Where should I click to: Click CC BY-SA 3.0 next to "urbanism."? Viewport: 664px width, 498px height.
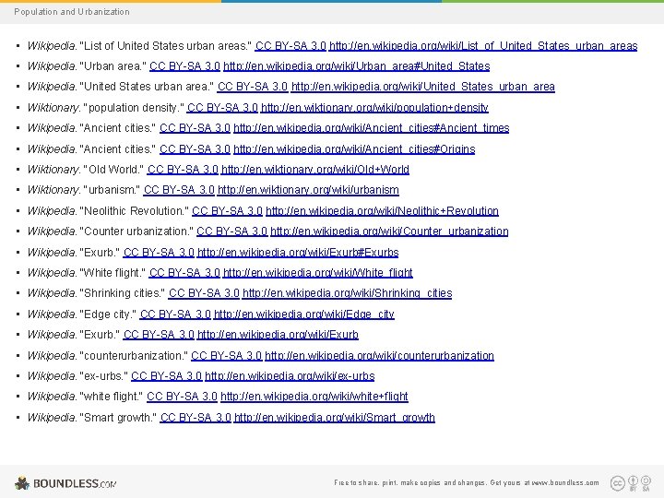[x=179, y=190]
